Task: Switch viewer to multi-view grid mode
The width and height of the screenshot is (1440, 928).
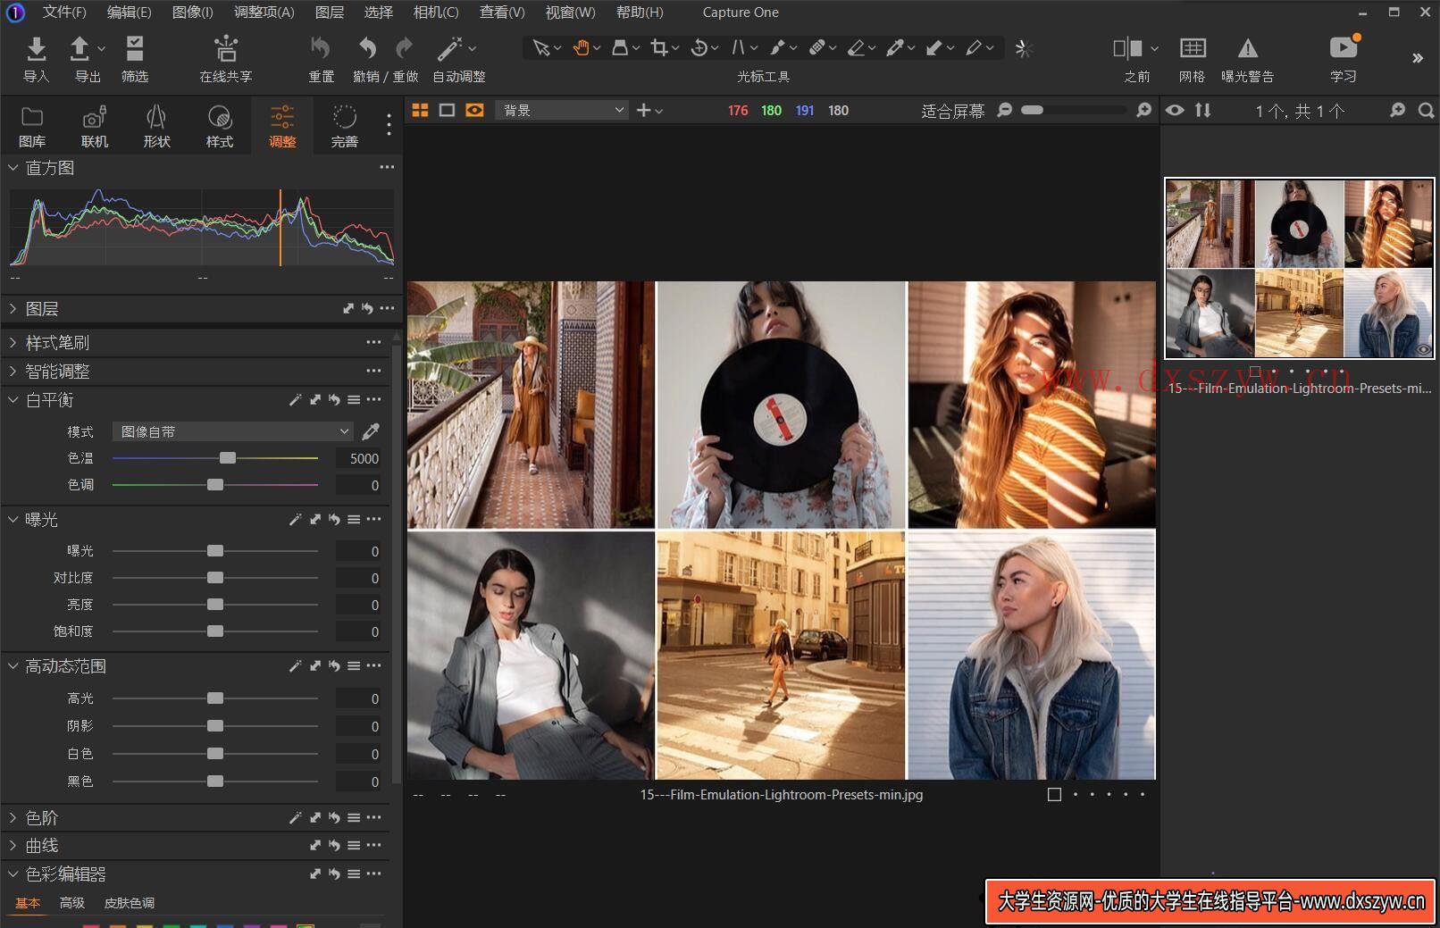Action: 420,110
